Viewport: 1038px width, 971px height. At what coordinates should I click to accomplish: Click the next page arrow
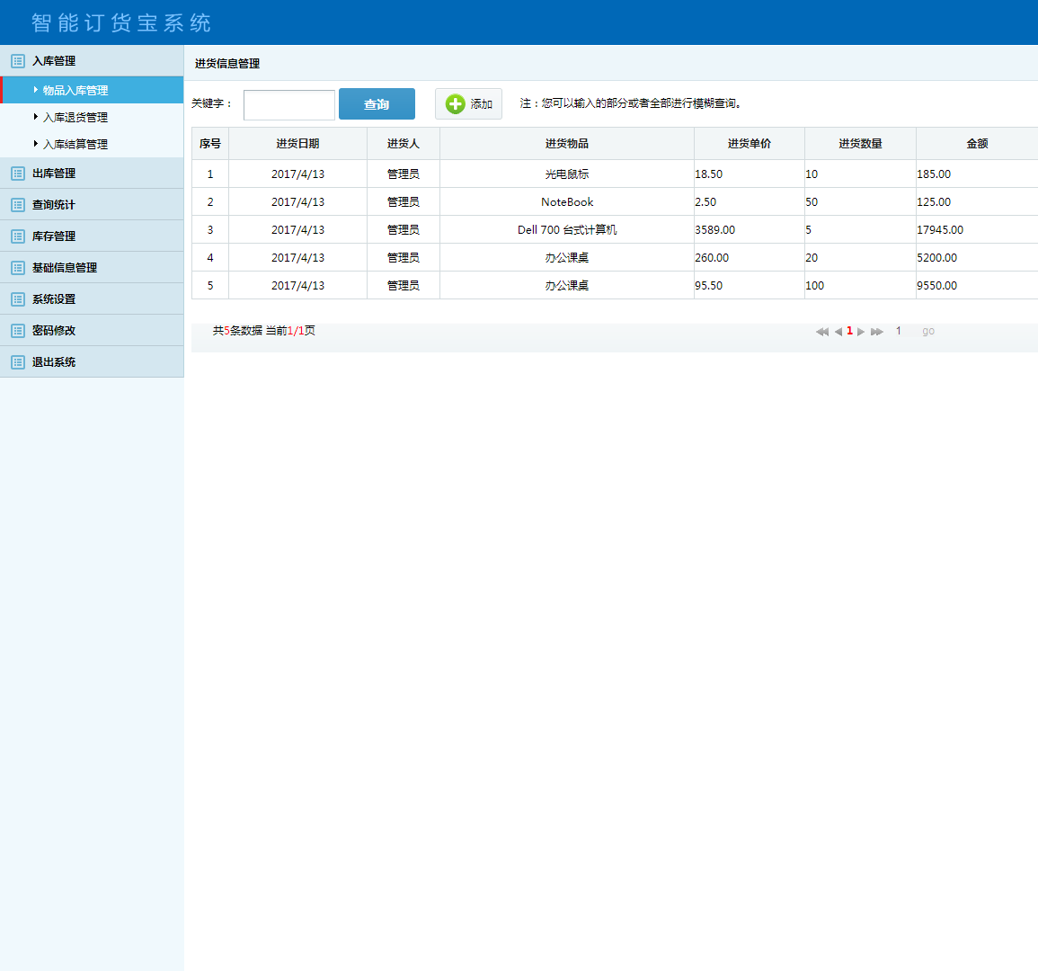pos(861,332)
